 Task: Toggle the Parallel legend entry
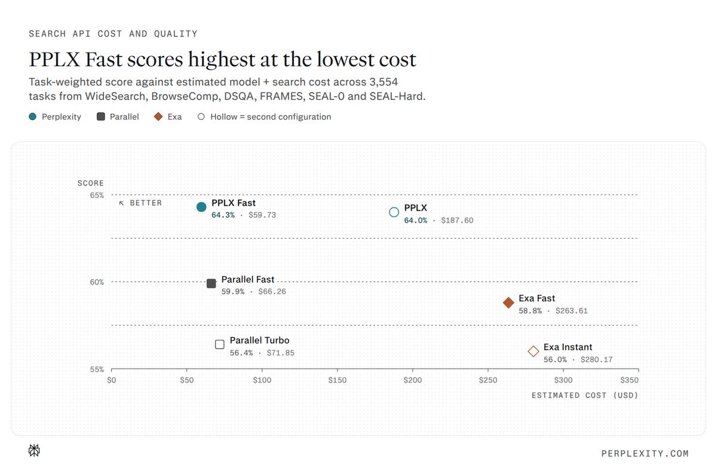[x=118, y=117]
